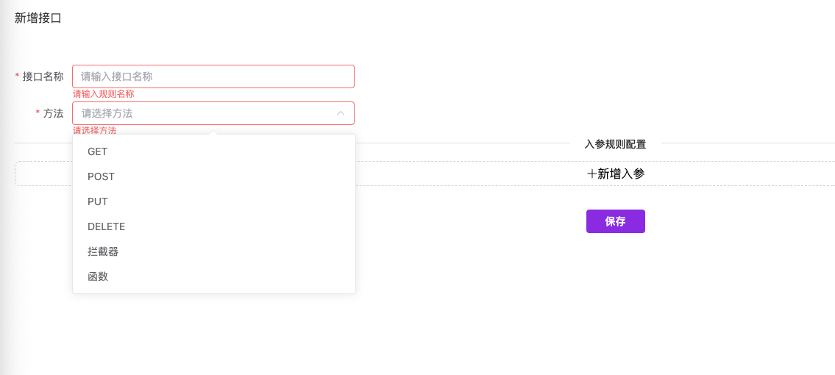Image resolution: width=835 pixels, height=375 pixels.
Task: Choose 拦截器 from the method options
Action: pos(103,251)
